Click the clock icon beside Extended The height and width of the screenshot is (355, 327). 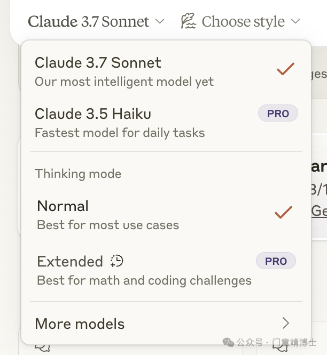tap(116, 261)
